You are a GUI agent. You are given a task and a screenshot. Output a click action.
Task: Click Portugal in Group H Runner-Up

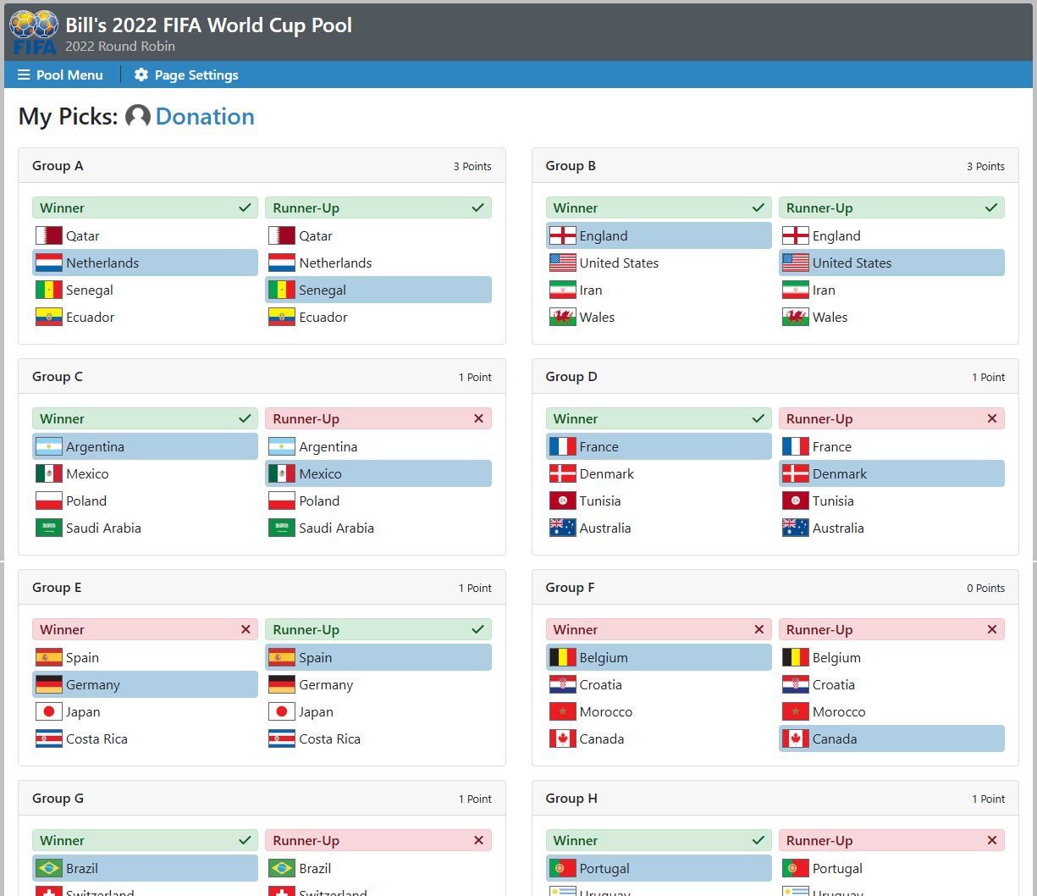[x=891, y=868]
